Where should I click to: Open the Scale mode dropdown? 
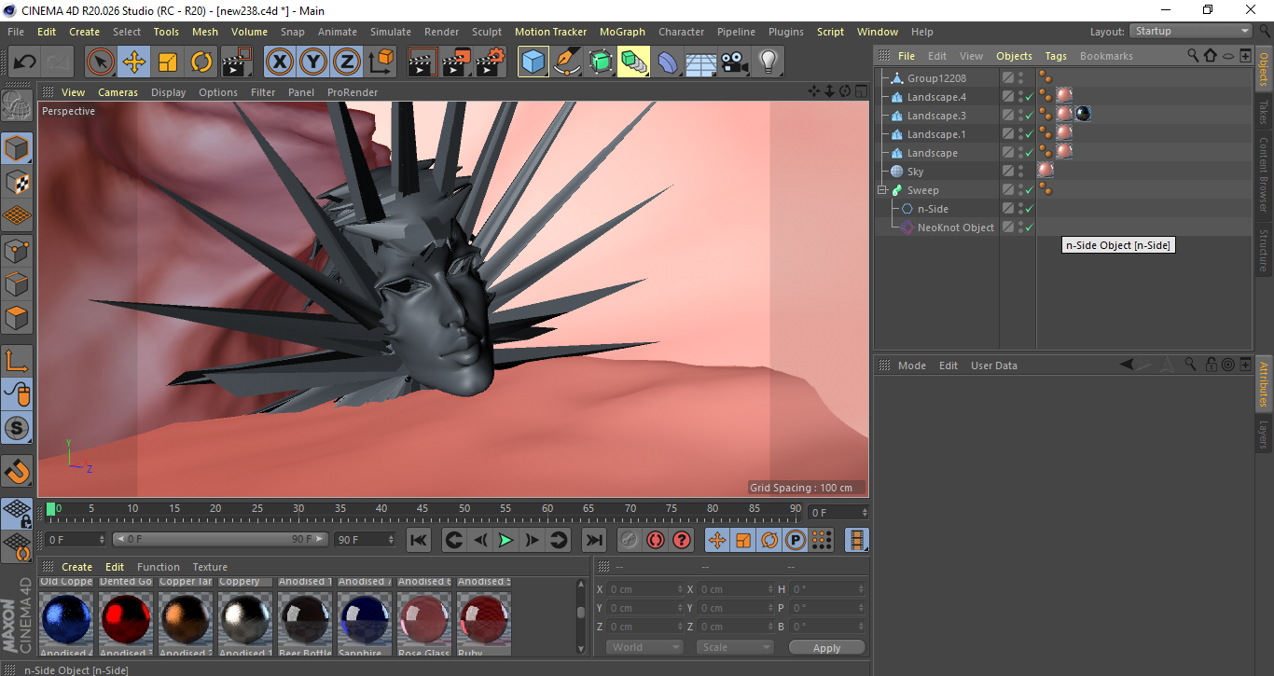(736, 647)
